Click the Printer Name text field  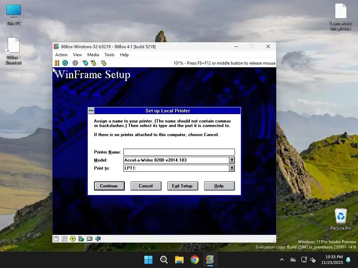coord(179,152)
